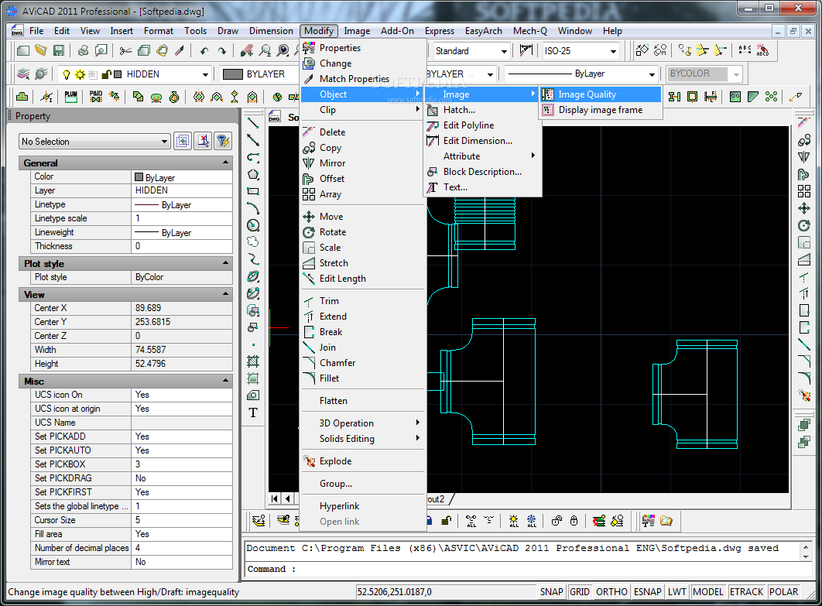Click Fillet in Modify menu
The image size is (822, 606).
point(363,378)
